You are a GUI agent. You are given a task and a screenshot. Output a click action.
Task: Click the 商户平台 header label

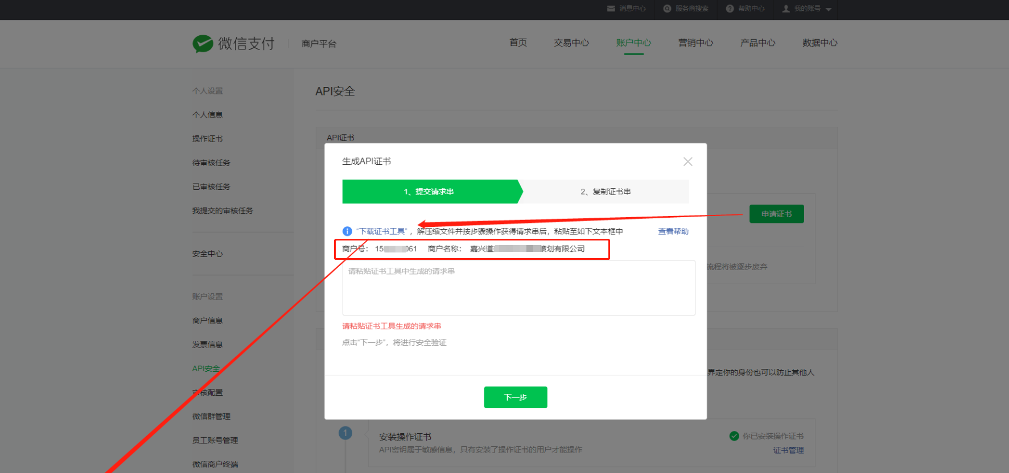click(319, 44)
